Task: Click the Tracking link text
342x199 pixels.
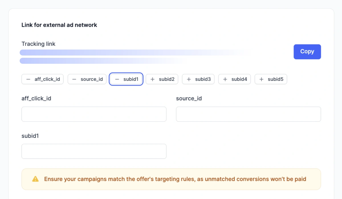Action: pos(38,44)
